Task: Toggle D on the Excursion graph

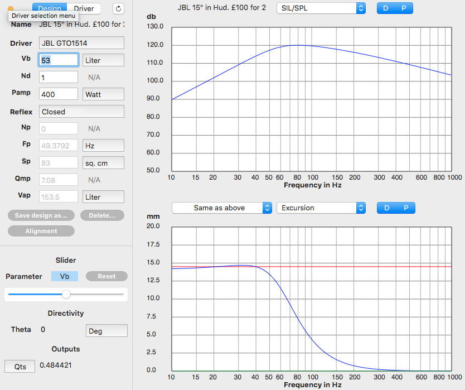Action: pyautogui.click(x=387, y=208)
